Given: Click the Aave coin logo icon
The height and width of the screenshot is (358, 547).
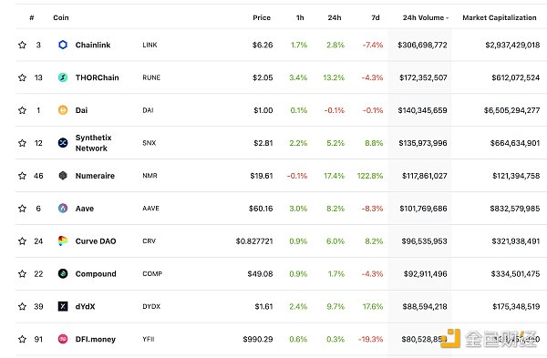Looking at the screenshot, I should coord(63,208).
